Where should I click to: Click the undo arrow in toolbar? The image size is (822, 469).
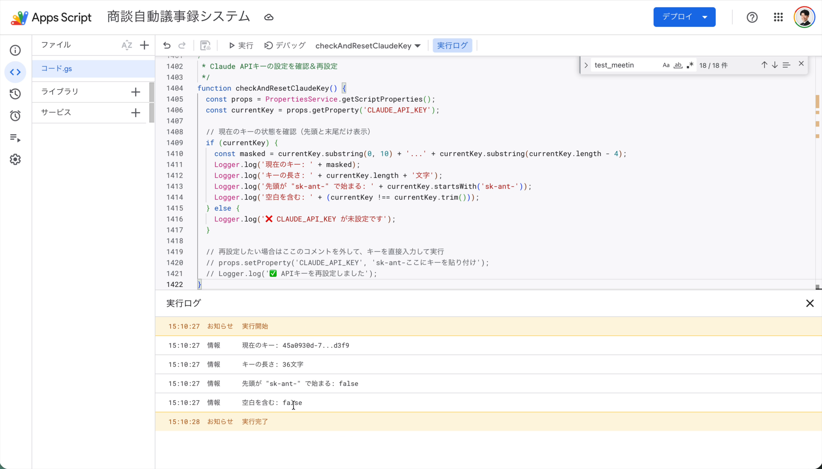[167, 46]
